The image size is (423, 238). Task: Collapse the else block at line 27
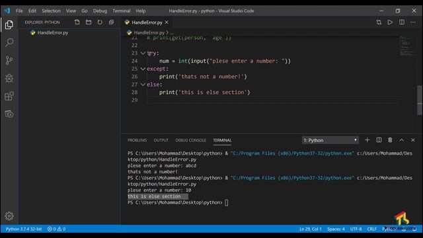click(x=143, y=85)
